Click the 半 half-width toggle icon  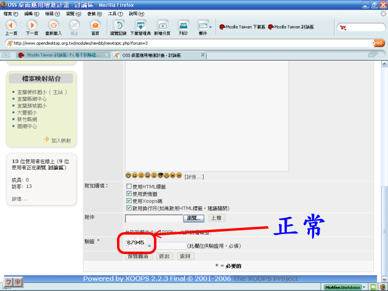[18, 281]
